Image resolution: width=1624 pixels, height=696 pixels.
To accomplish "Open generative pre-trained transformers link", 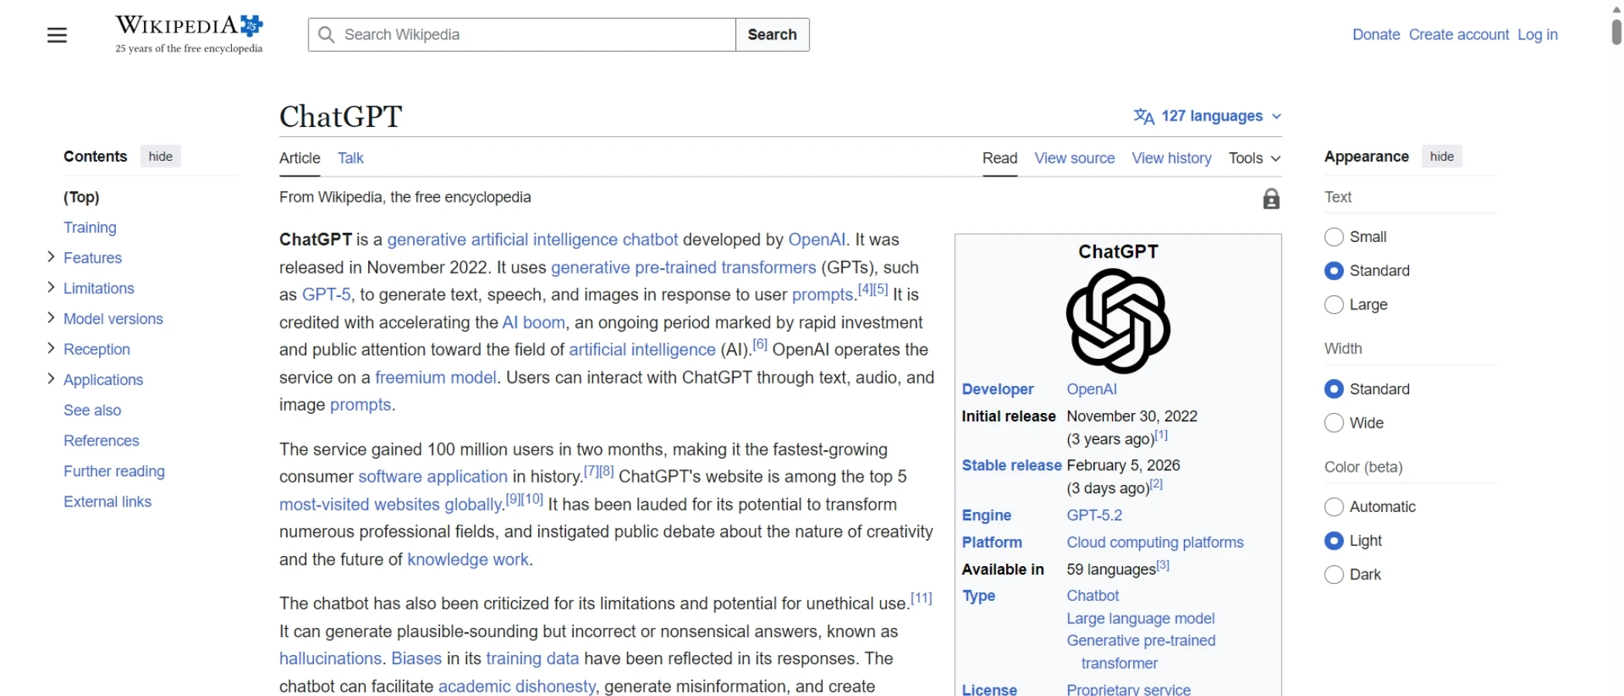I will pyautogui.click(x=684, y=268).
